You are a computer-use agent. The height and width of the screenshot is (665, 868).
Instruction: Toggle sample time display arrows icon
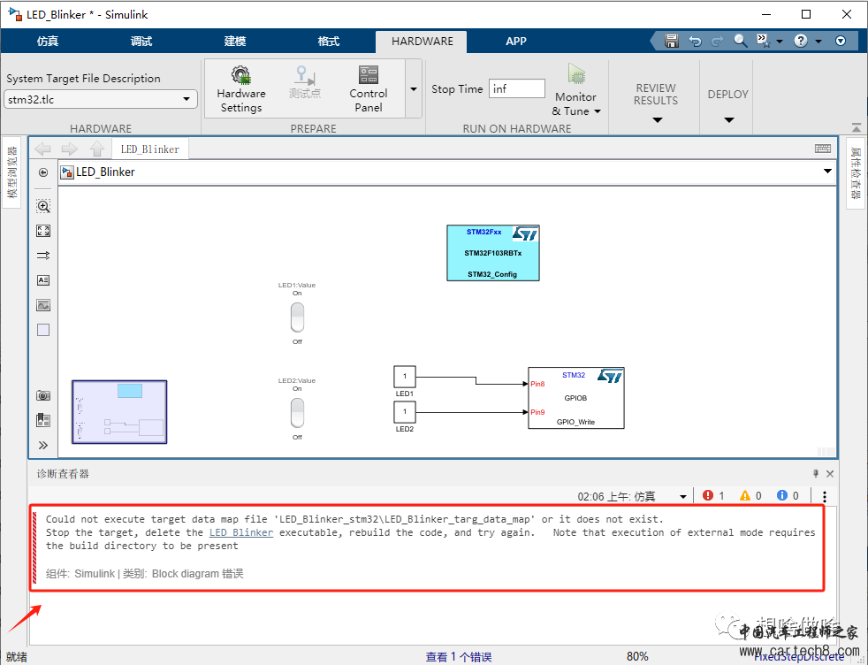(x=43, y=256)
